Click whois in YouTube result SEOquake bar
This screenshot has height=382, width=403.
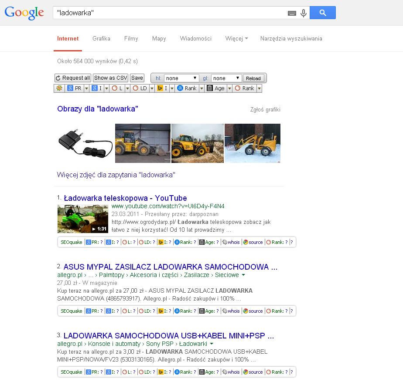click(231, 242)
